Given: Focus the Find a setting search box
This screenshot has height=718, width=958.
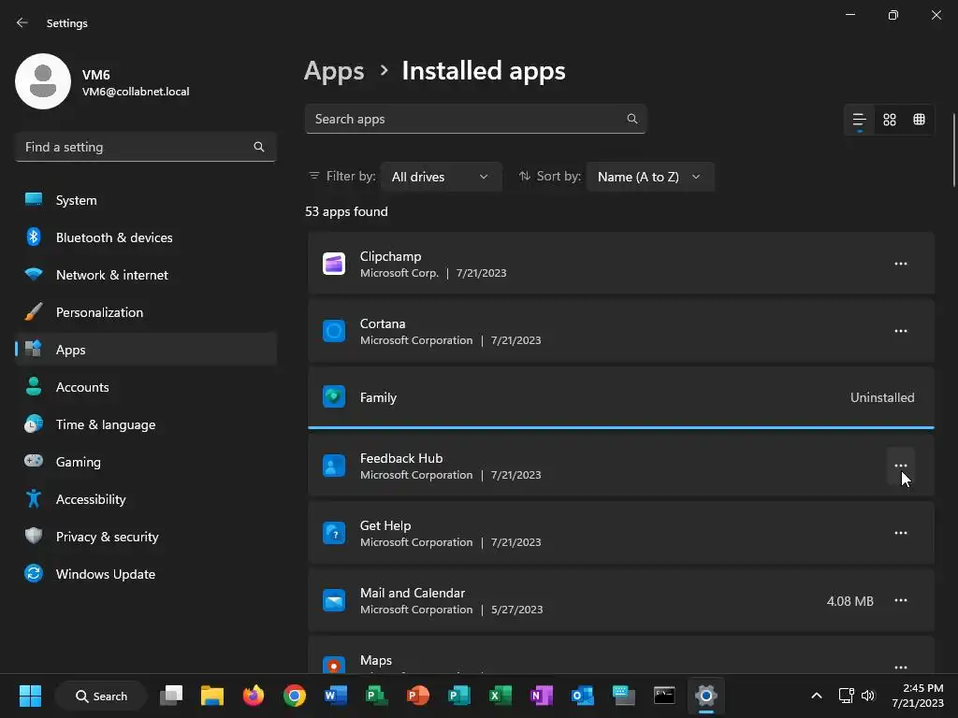Looking at the screenshot, I should point(136,147).
